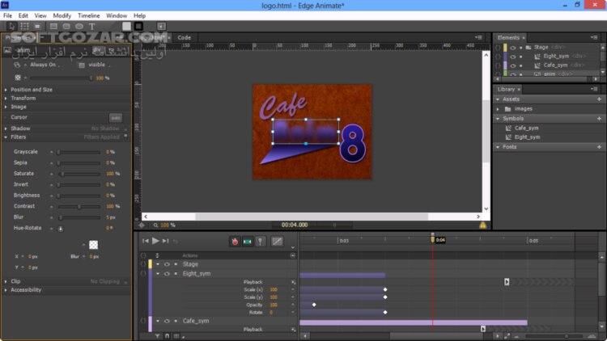The height and width of the screenshot is (341, 607).
Task: Toggle Stage visibility in timeline
Action: 167,264
